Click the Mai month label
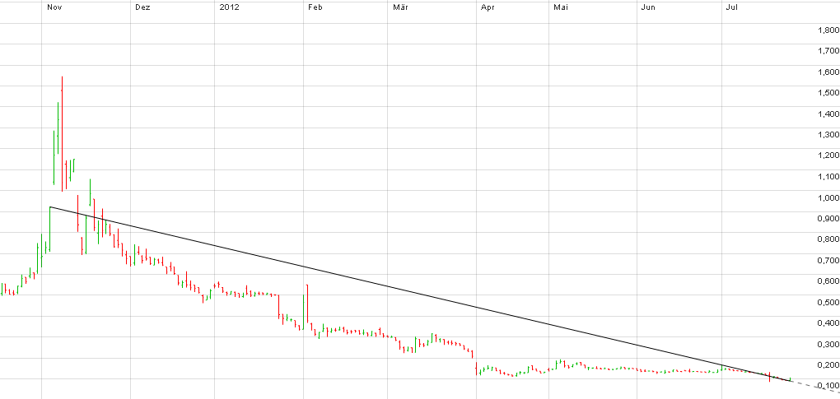This screenshot has width=840, height=399. coord(561,7)
